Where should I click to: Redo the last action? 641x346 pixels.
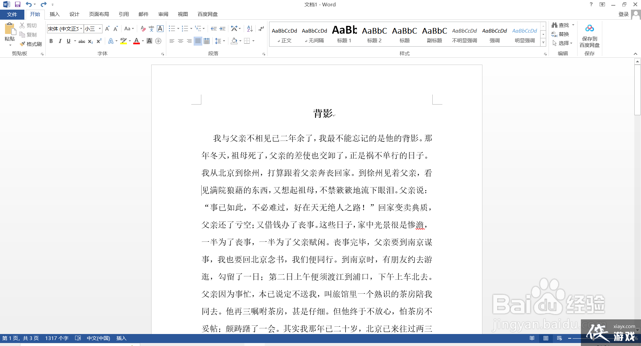[43, 4]
